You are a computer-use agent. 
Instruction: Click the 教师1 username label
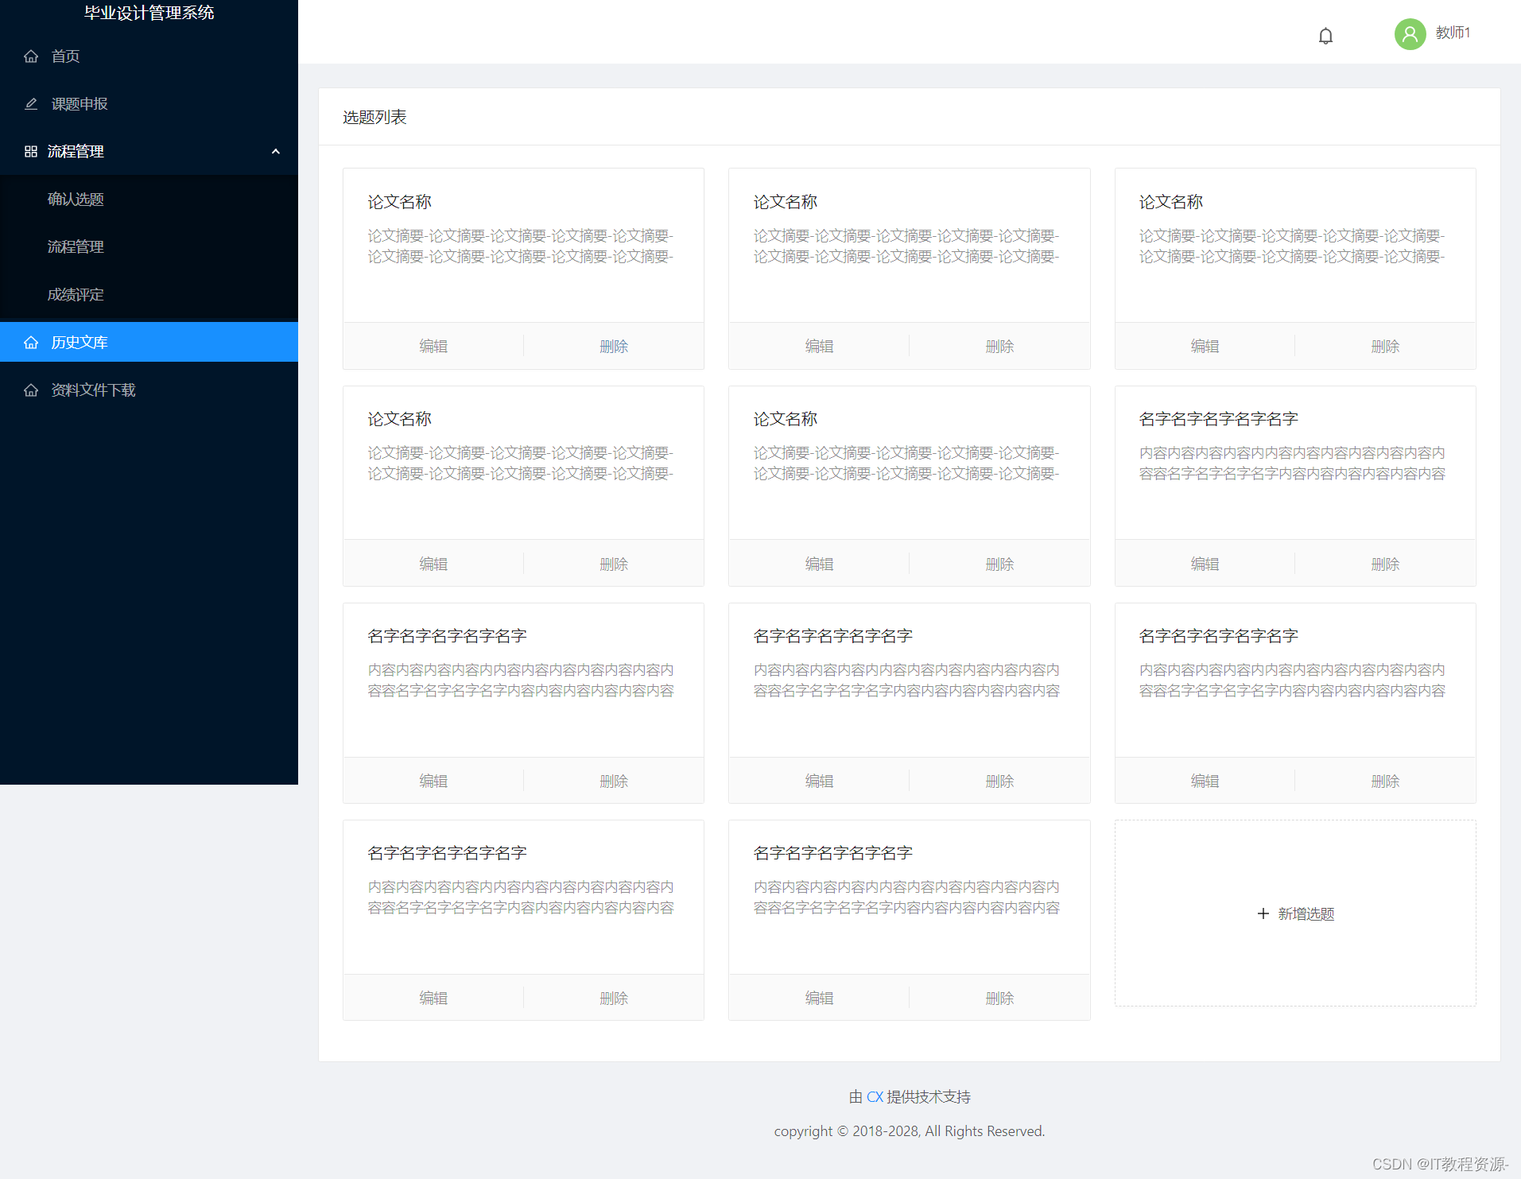(1453, 33)
